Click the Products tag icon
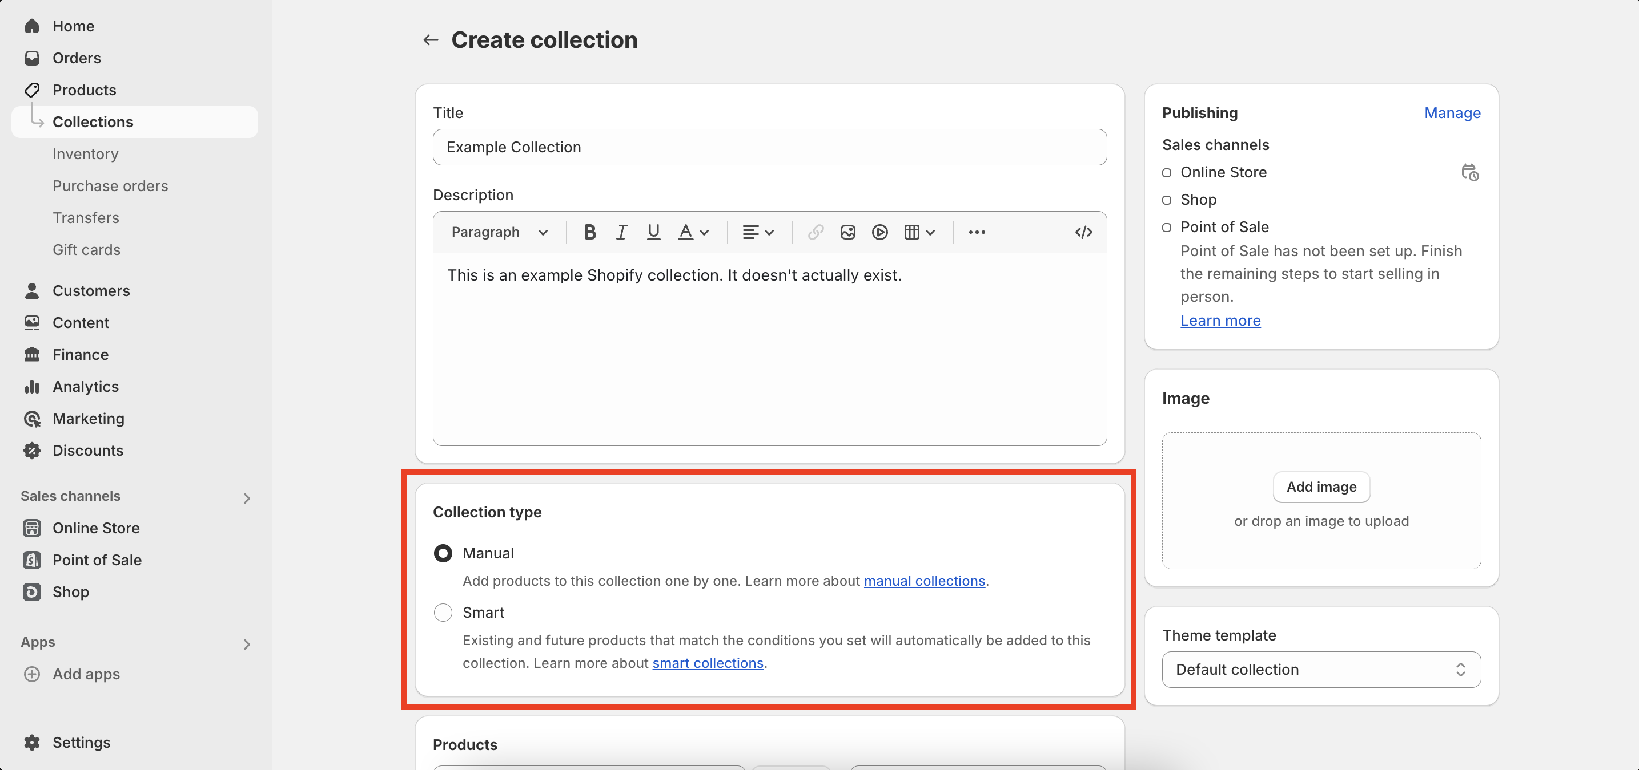Image resolution: width=1639 pixels, height=770 pixels. pos(32,90)
